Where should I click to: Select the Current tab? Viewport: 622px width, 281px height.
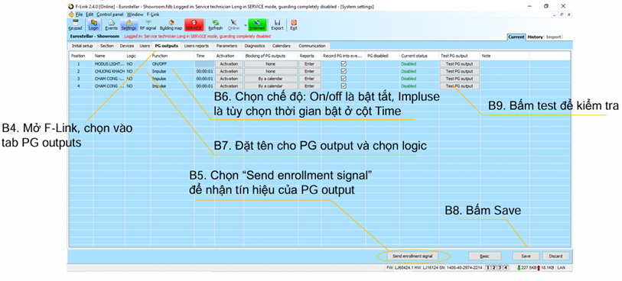[x=516, y=37]
